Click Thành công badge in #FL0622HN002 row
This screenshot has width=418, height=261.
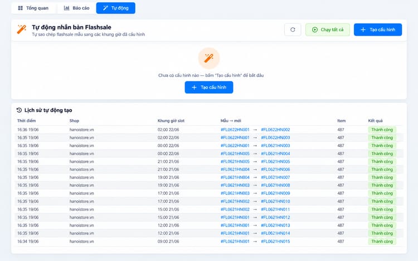pyautogui.click(x=382, y=130)
